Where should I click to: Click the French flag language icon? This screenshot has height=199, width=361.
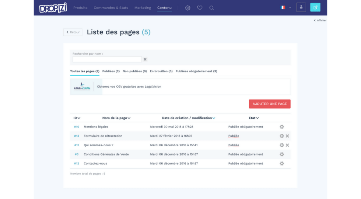coord(283,7)
